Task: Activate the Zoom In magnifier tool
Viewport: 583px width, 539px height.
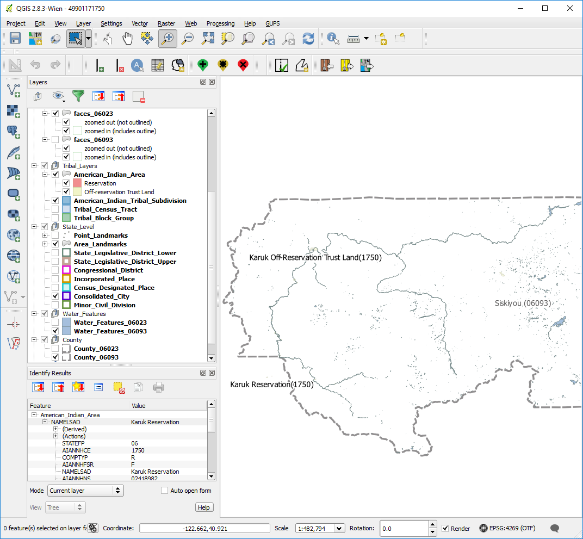Action: 168,39
